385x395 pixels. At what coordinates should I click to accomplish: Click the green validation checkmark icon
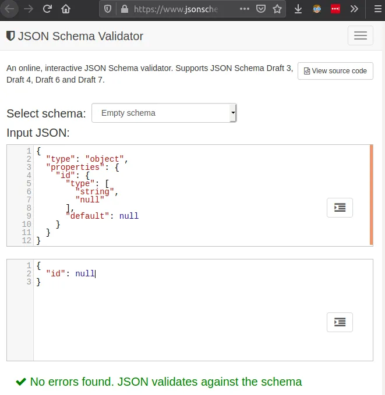pos(21,382)
